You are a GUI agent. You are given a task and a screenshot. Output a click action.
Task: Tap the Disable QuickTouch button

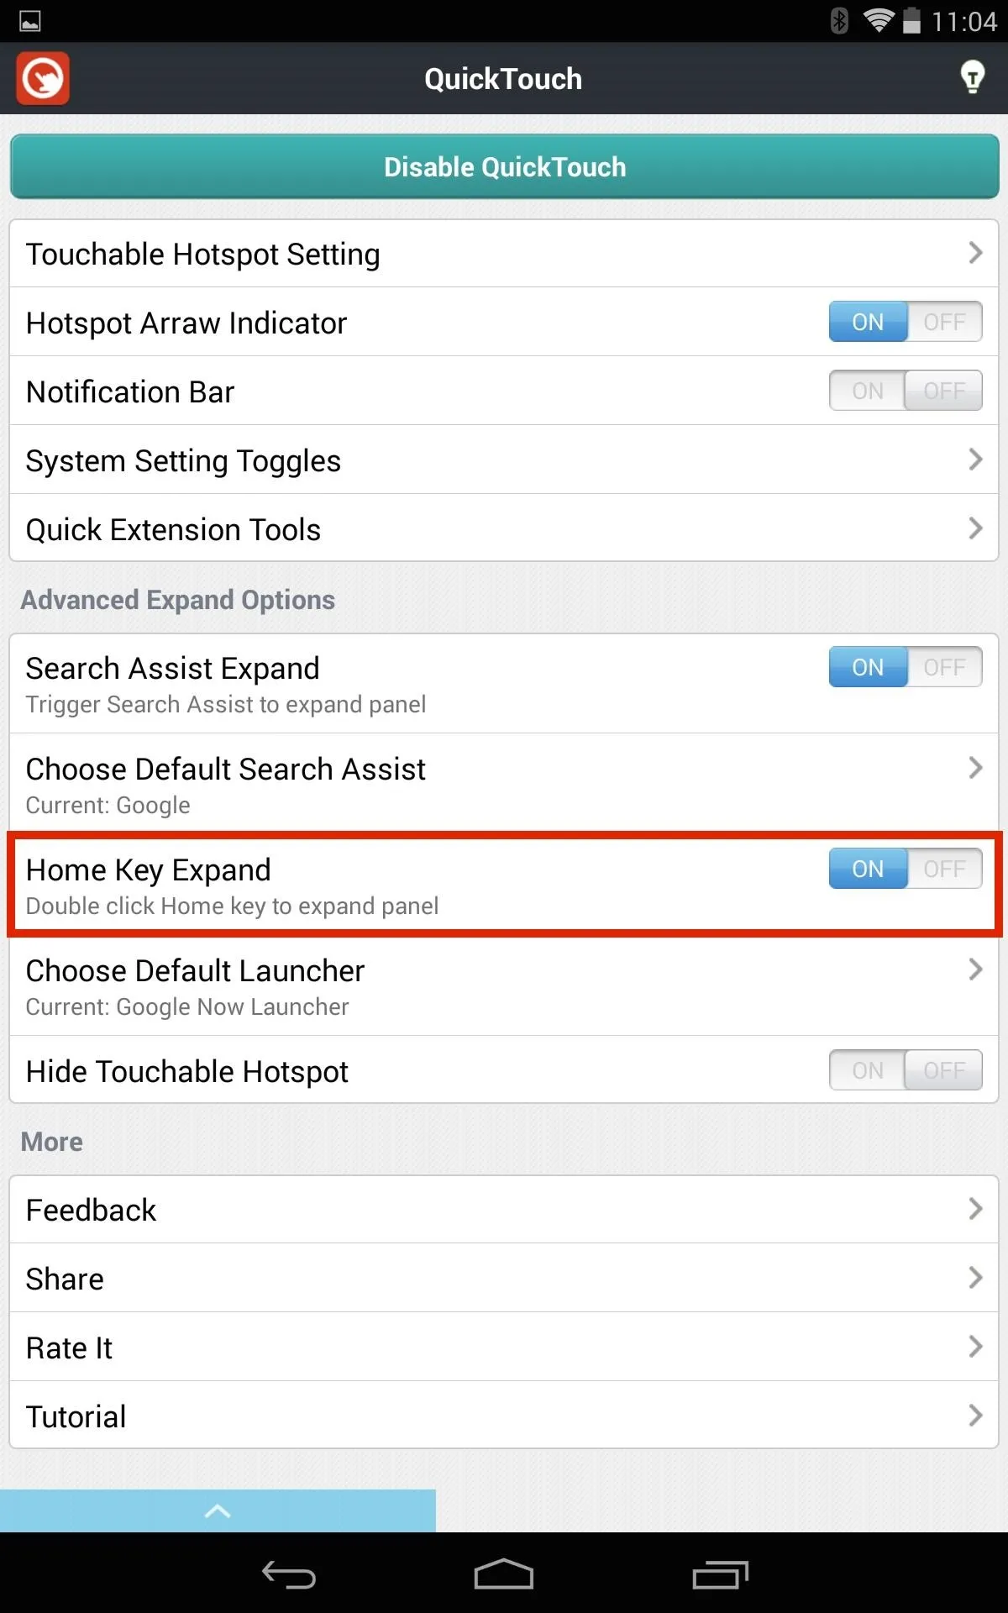coord(504,166)
